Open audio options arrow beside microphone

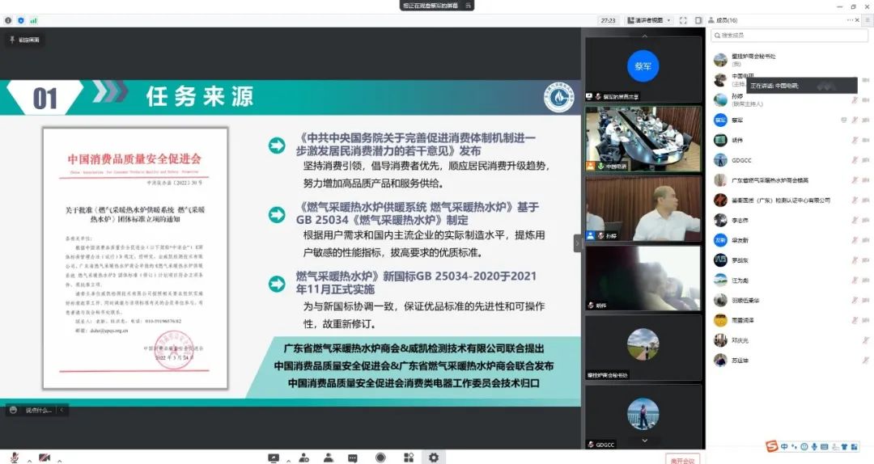coord(29,460)
